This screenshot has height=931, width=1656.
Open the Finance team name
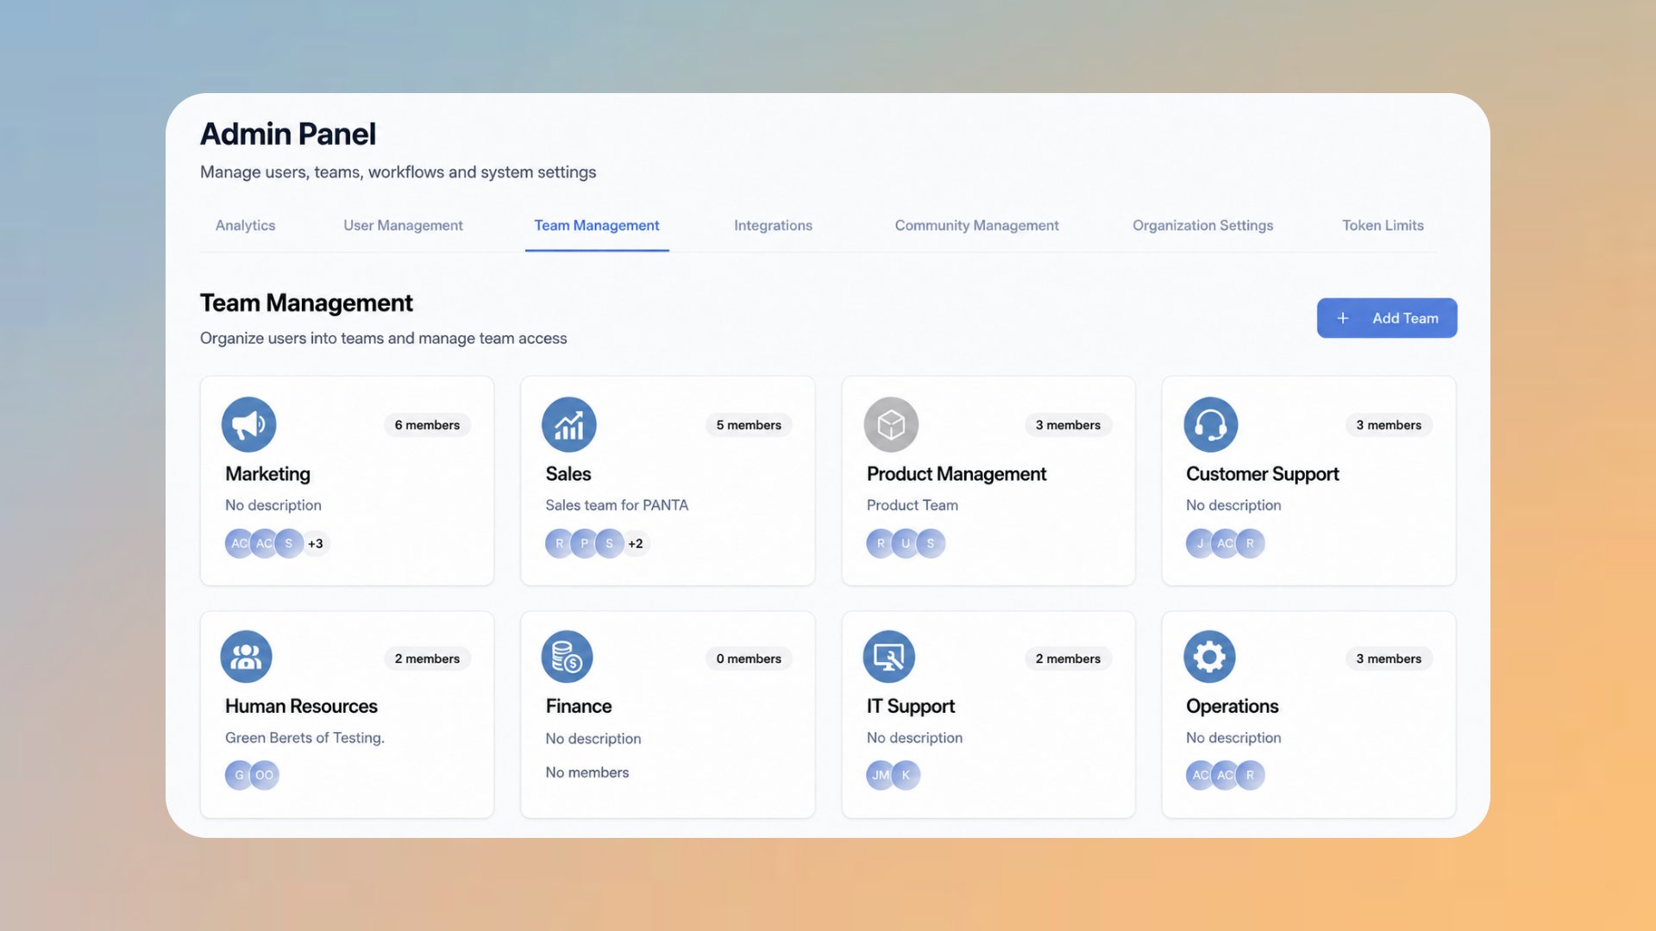point(579,706)
